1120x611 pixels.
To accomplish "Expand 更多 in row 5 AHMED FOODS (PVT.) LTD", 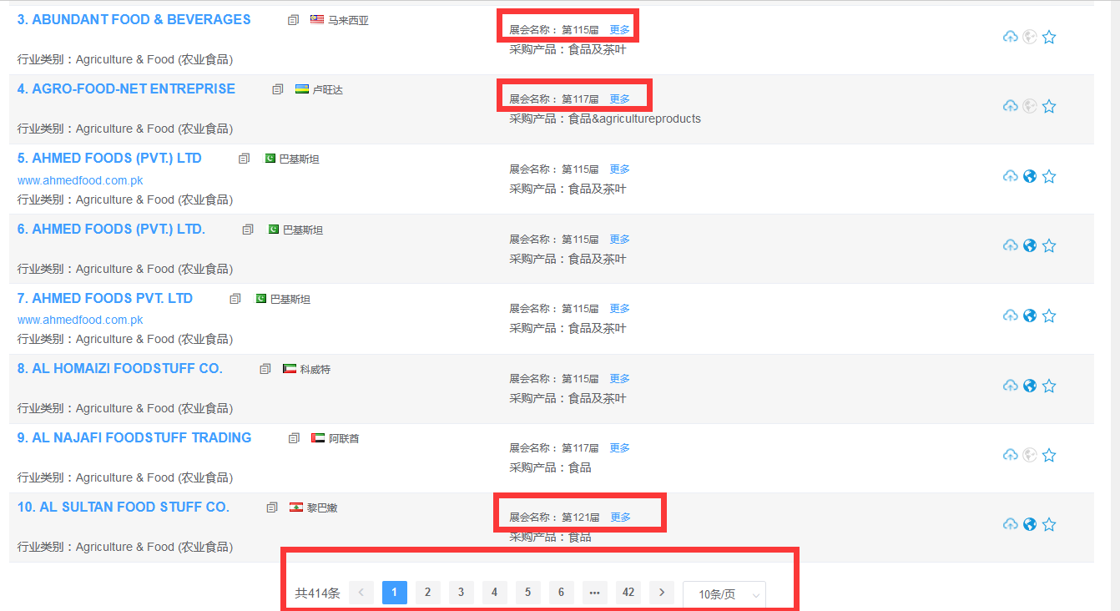I will (619, 169).
